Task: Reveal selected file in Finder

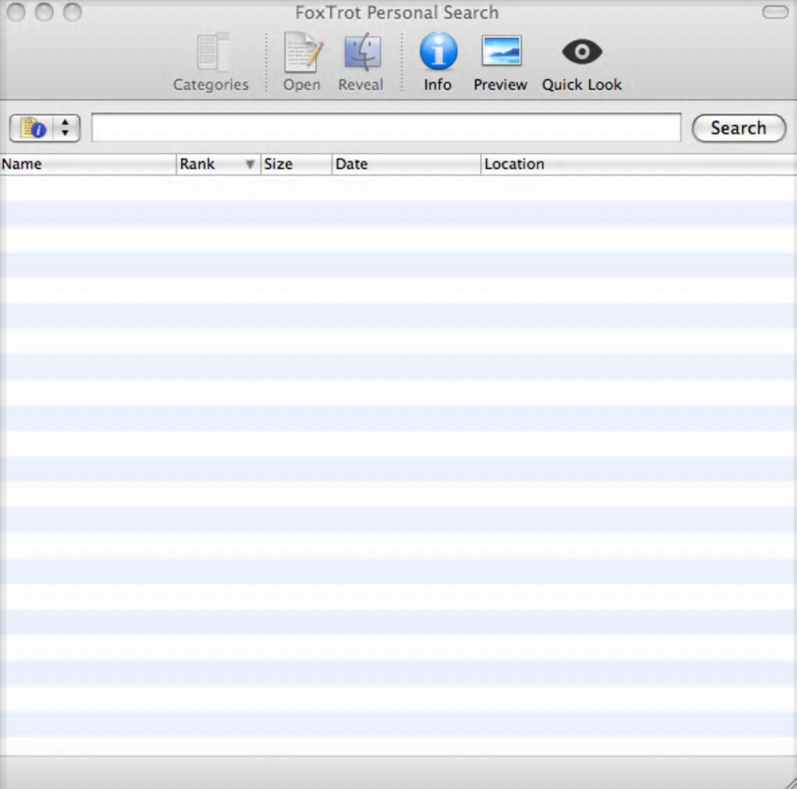Action: click(x=362, y=52)
